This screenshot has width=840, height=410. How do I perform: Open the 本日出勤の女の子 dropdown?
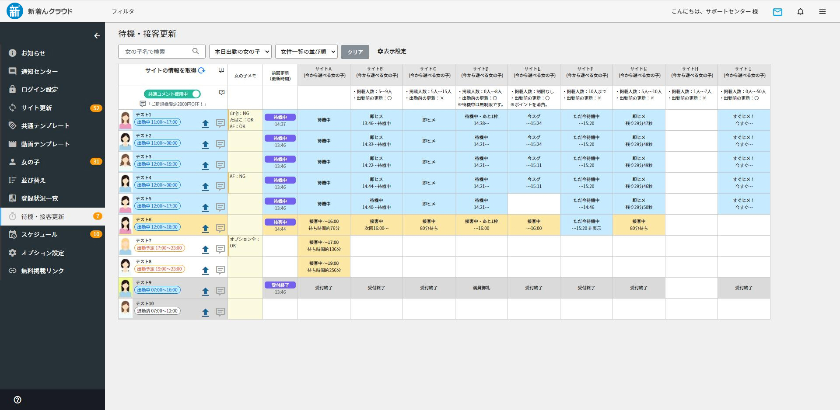click(240, 52)
